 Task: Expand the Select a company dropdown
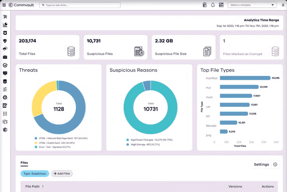pos(252,5)
